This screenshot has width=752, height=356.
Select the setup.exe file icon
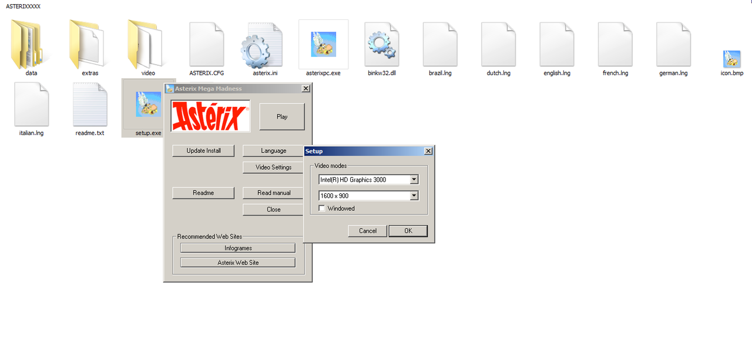(148, 104)
